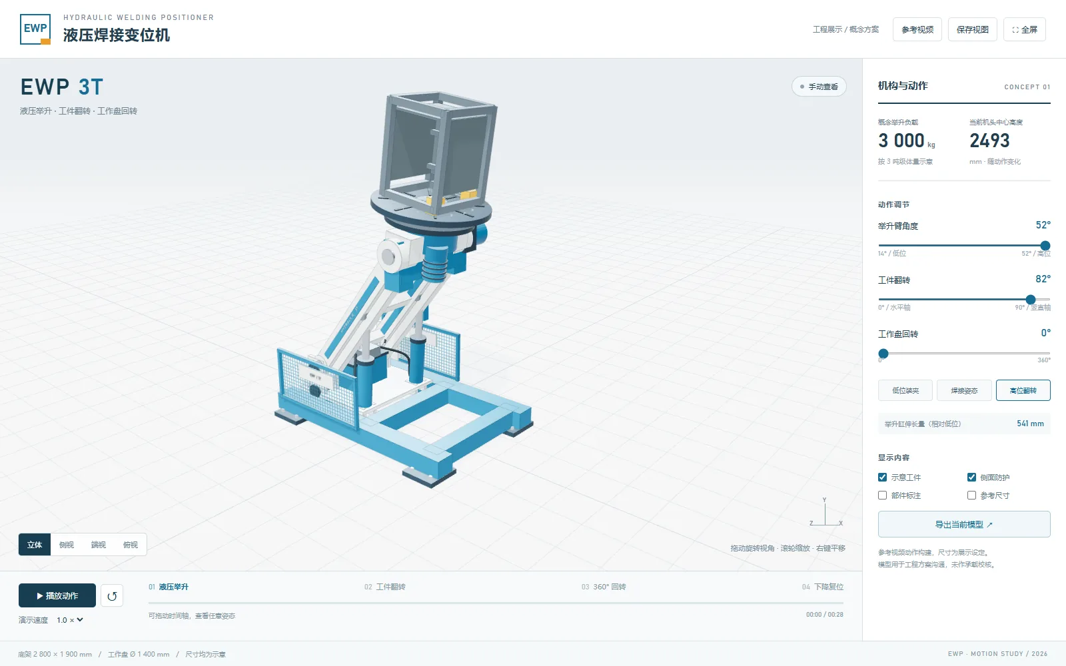Switch to 侧视 side view tab
This screenshot has height=666, width=1066.
coord(67,545)
